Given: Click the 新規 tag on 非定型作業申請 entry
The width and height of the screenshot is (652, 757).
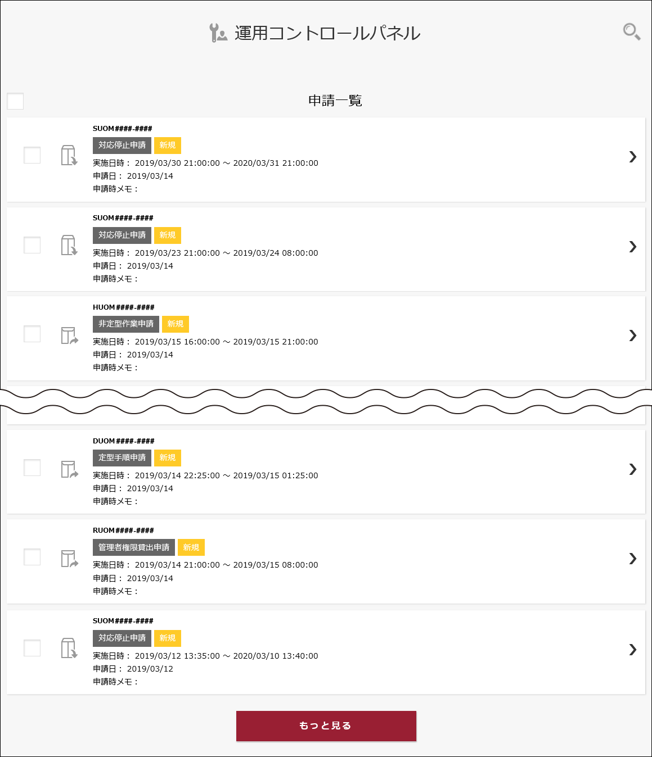Looking at the screenshot, I should (176, 324).
